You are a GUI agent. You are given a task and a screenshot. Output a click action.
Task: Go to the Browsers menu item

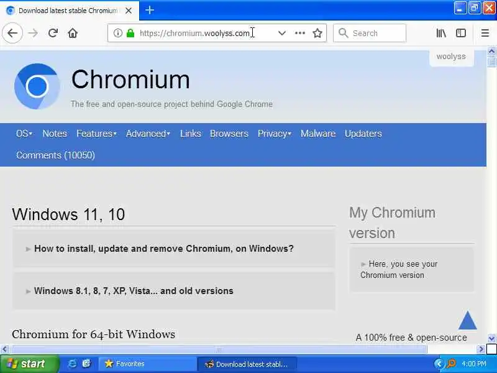(x=229, y=134)
